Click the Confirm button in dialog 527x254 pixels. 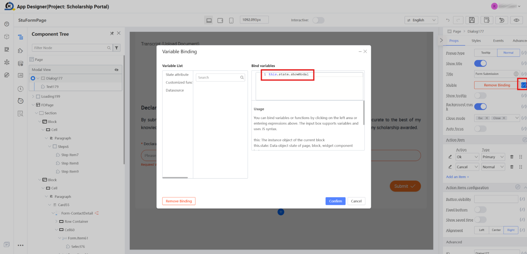(335, 201)
